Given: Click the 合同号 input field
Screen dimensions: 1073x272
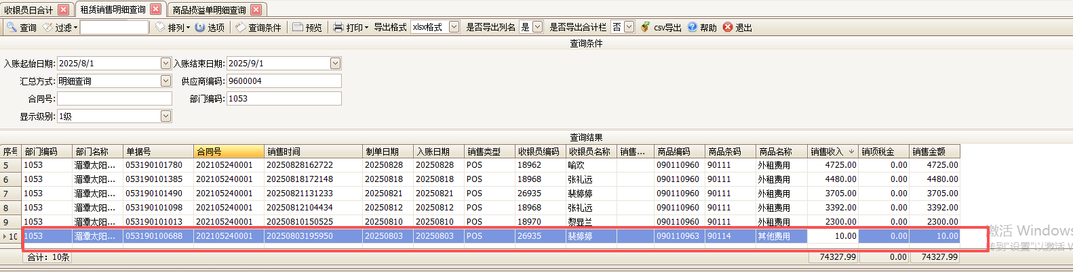Looking at the screenshot, I should click(114, 98).
